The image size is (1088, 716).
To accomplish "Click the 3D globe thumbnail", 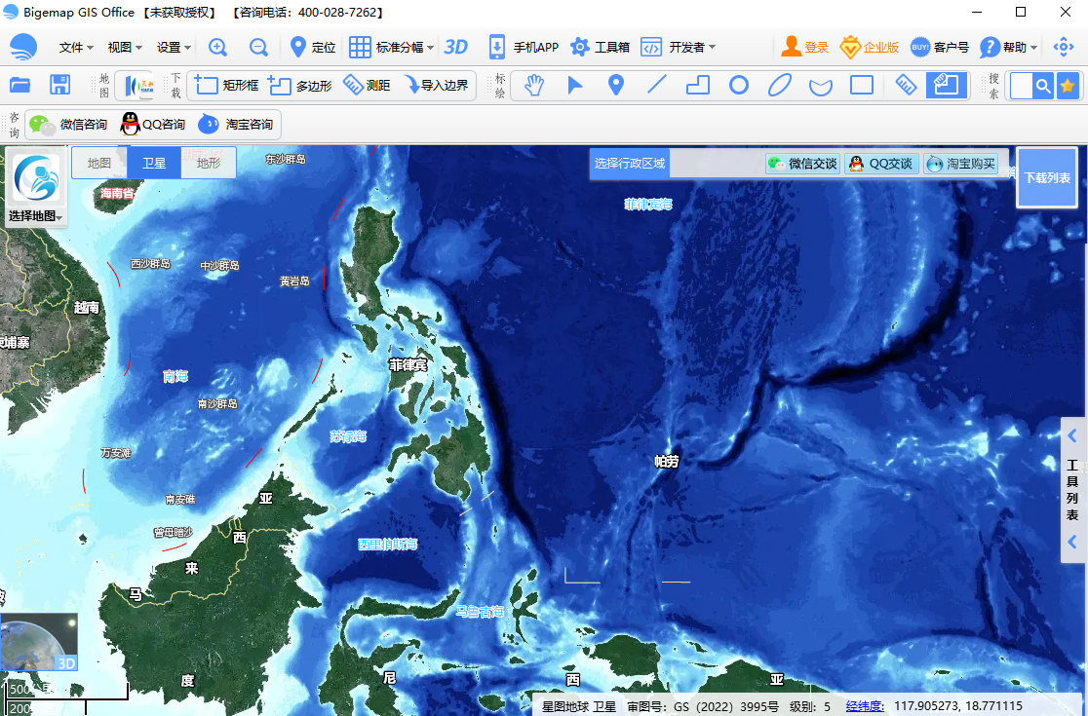I will click(39, 642).
